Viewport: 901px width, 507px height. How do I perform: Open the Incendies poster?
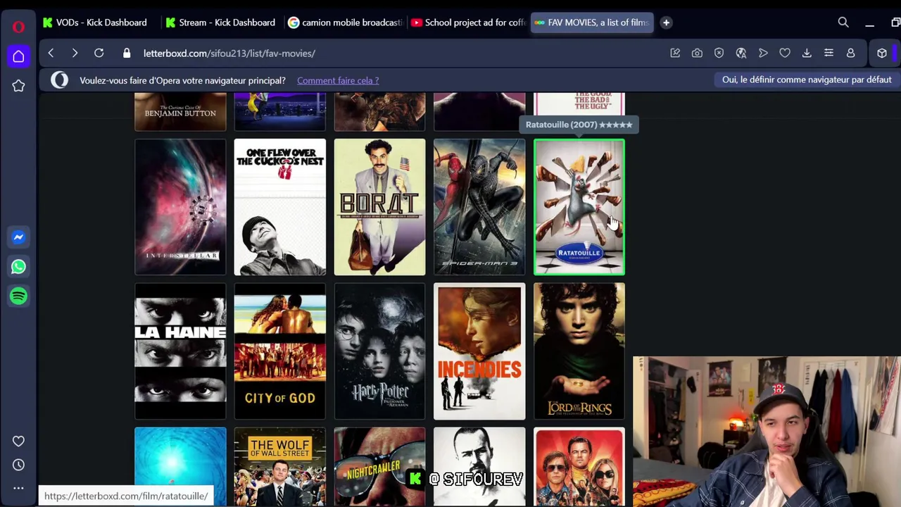(479, 351)
